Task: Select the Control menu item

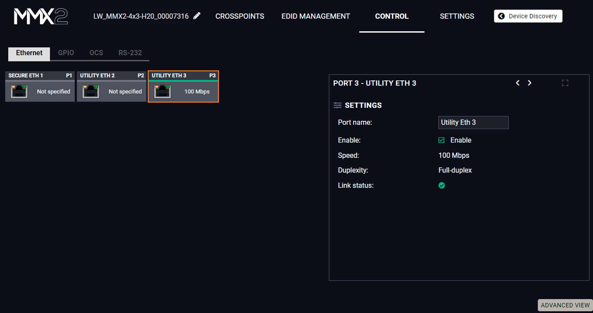Action: [392, 16]
